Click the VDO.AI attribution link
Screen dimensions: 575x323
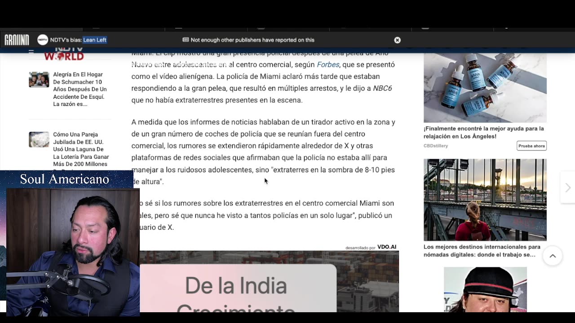coord(386,247)
